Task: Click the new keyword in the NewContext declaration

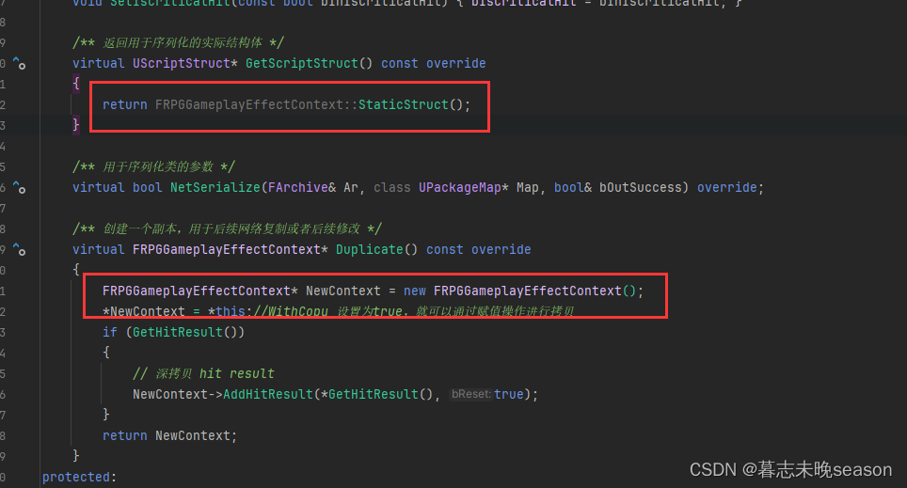Action: pos(415,291)
